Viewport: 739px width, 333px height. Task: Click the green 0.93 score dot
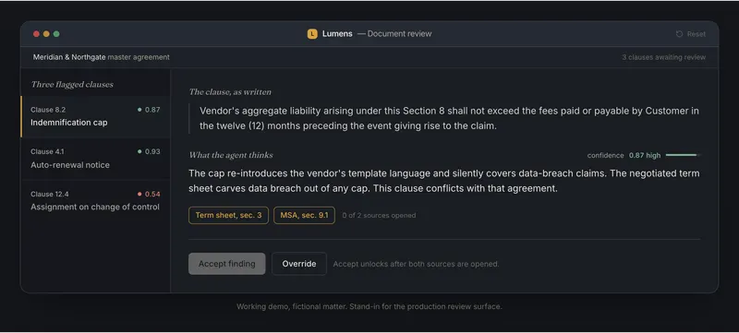(x=139, y=151)
